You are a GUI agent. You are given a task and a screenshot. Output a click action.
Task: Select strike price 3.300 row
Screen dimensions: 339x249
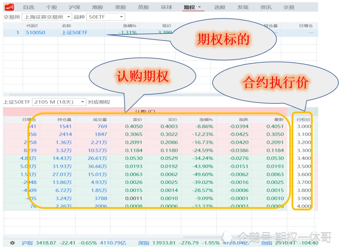304,150
